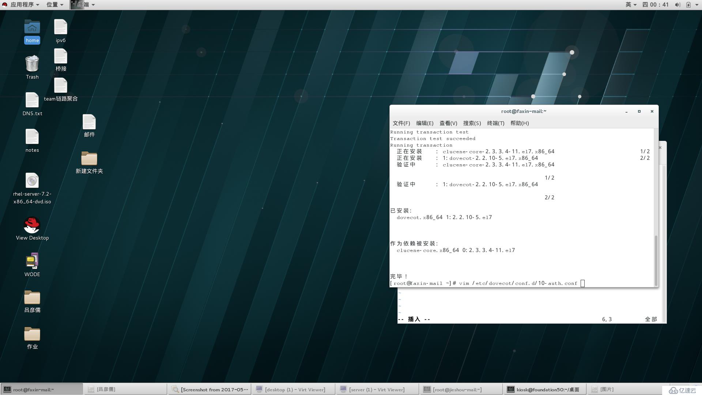Click the home folder icon on desktop
This screenshot has height=395, width=702.
(x=32, y=30)
